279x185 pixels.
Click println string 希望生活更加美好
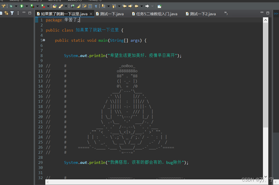143,55
